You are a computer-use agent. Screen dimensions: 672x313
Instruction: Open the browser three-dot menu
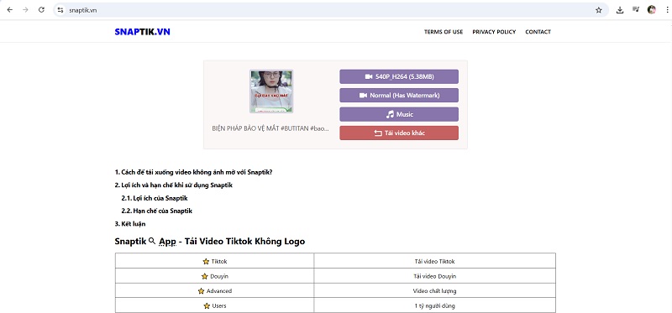(667, 10)
